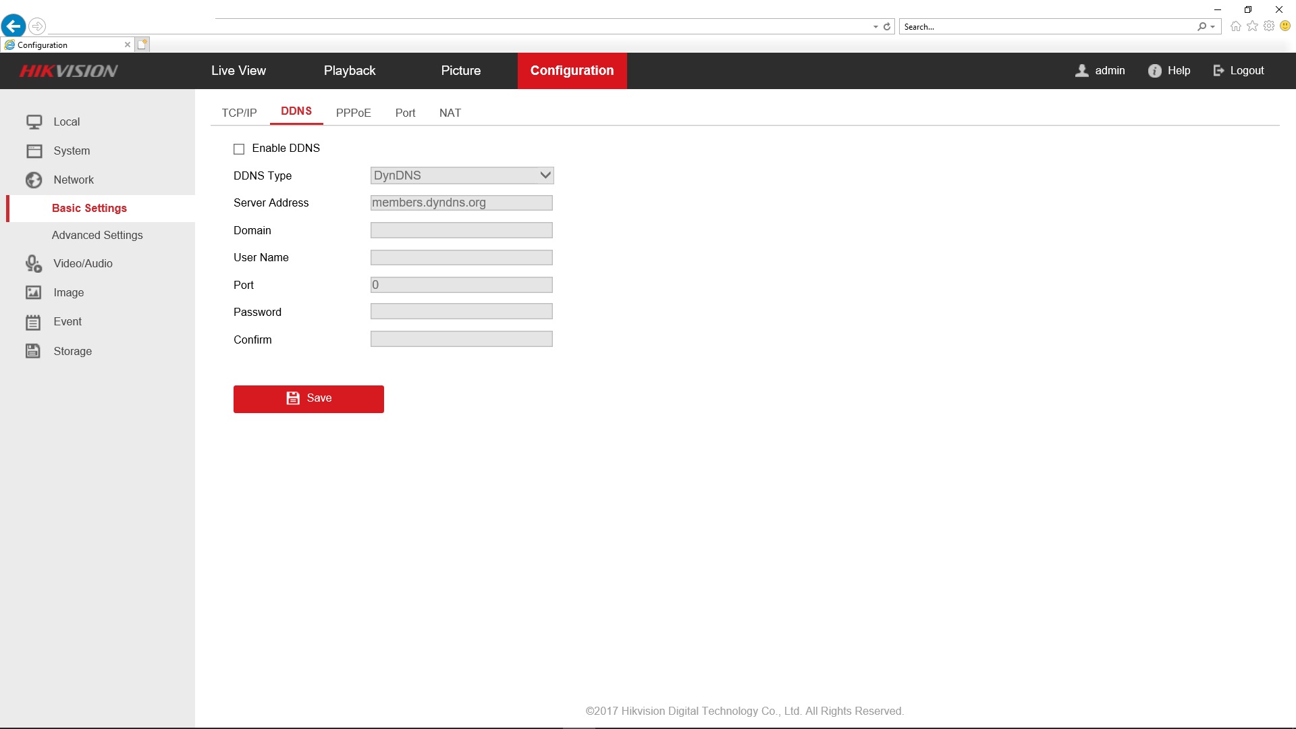This screenshot has width=1296, height=729.
Task: Open Advanced Settings in sidebar
Action: [97, 235]
